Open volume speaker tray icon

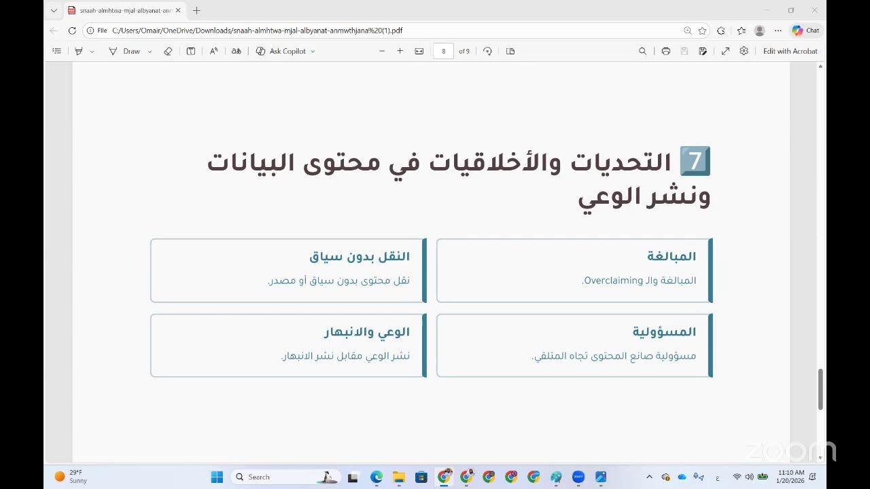(749, 477)
